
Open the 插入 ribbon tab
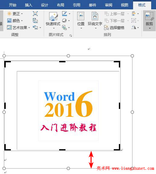[28, 5]
